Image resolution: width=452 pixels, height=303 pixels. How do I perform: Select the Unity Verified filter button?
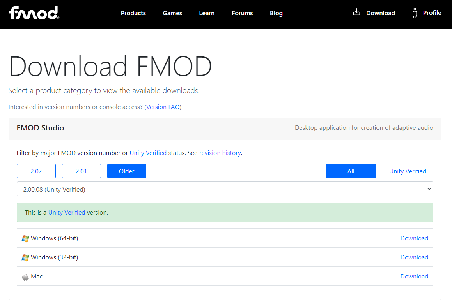coord(408,171)
